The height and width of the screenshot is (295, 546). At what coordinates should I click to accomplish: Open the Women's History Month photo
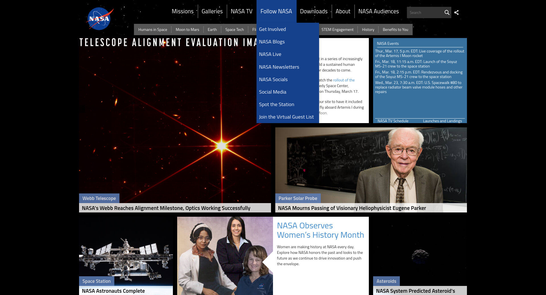tap(225, 256)
